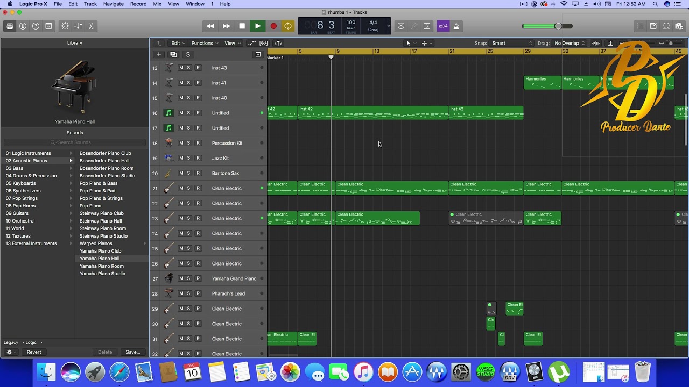Open Safari from the Dock
Viewport: 689px width, 387px height.
119,372
